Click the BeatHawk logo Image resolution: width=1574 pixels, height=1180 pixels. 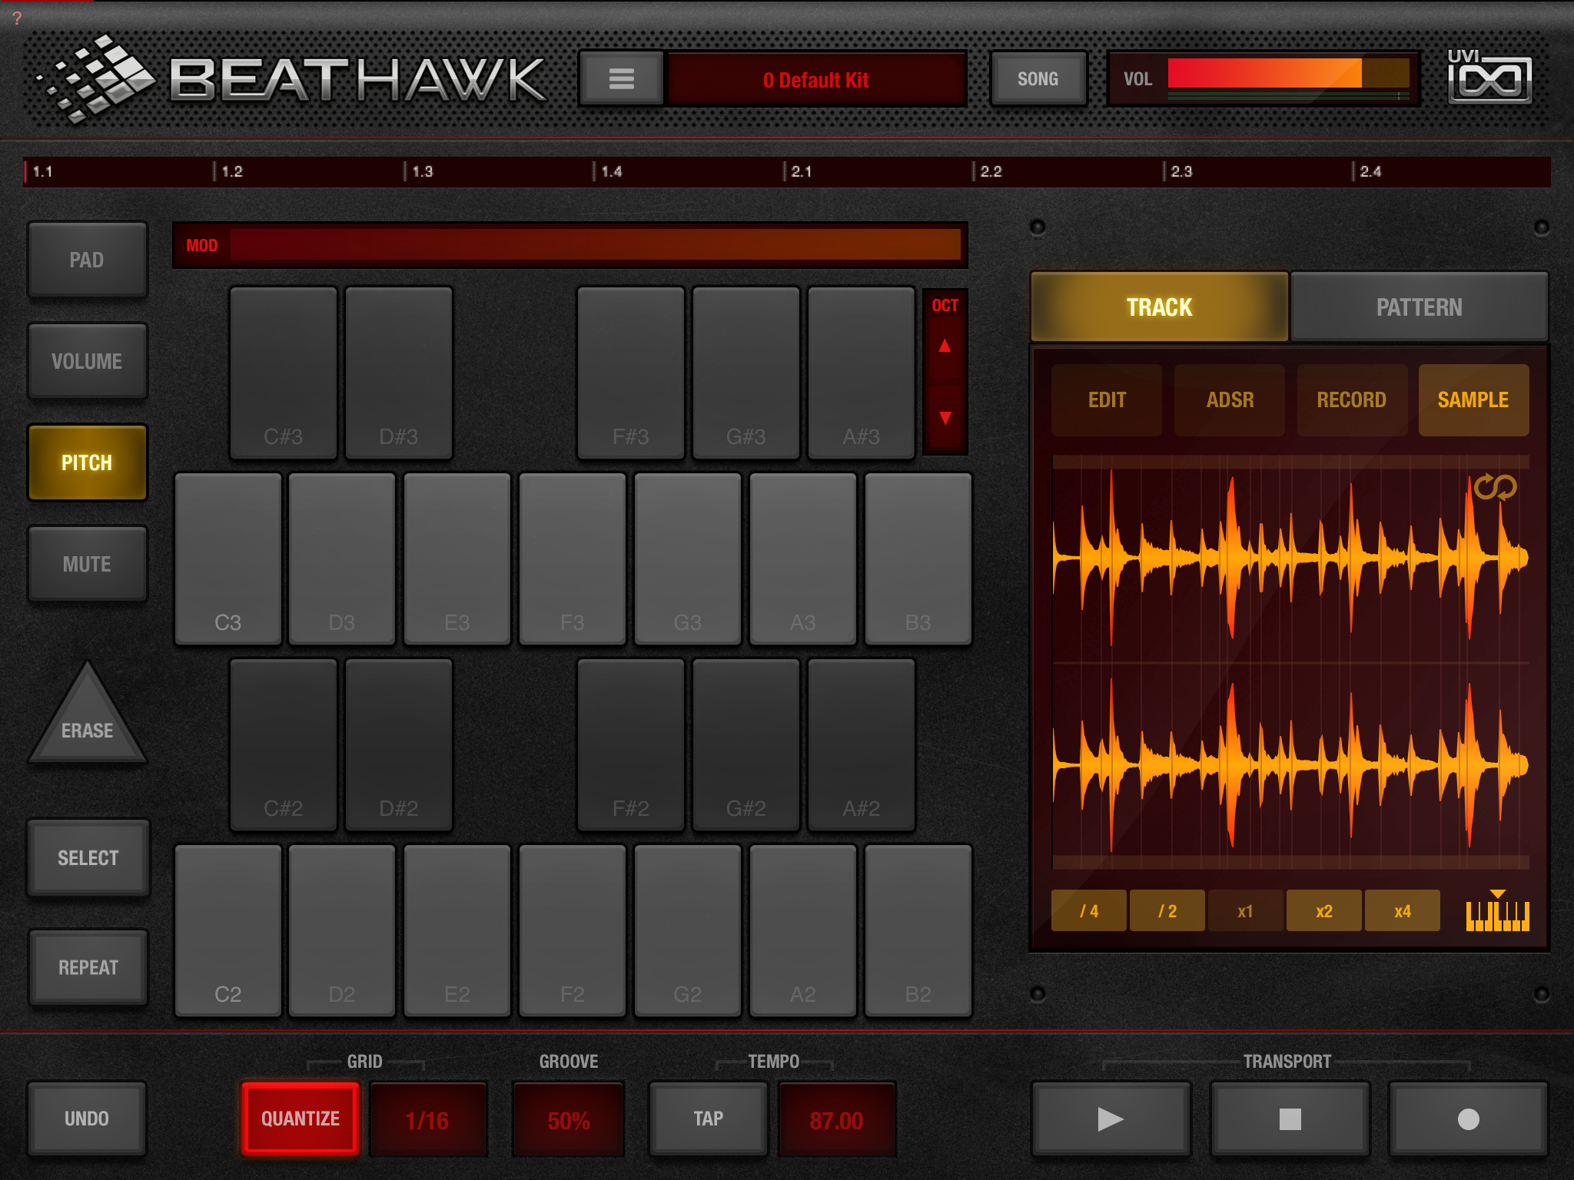tap(292, 78)
